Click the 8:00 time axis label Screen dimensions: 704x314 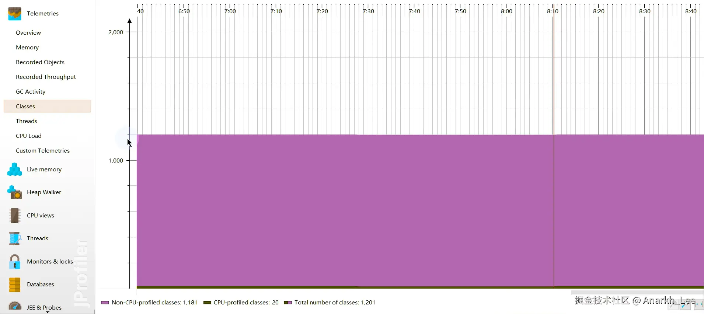(x=506, y=11)
